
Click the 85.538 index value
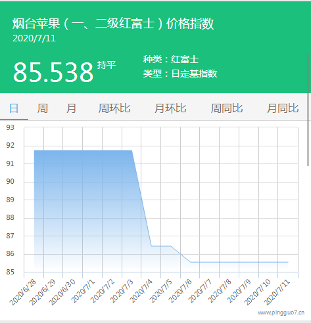[x=53, y=72]
